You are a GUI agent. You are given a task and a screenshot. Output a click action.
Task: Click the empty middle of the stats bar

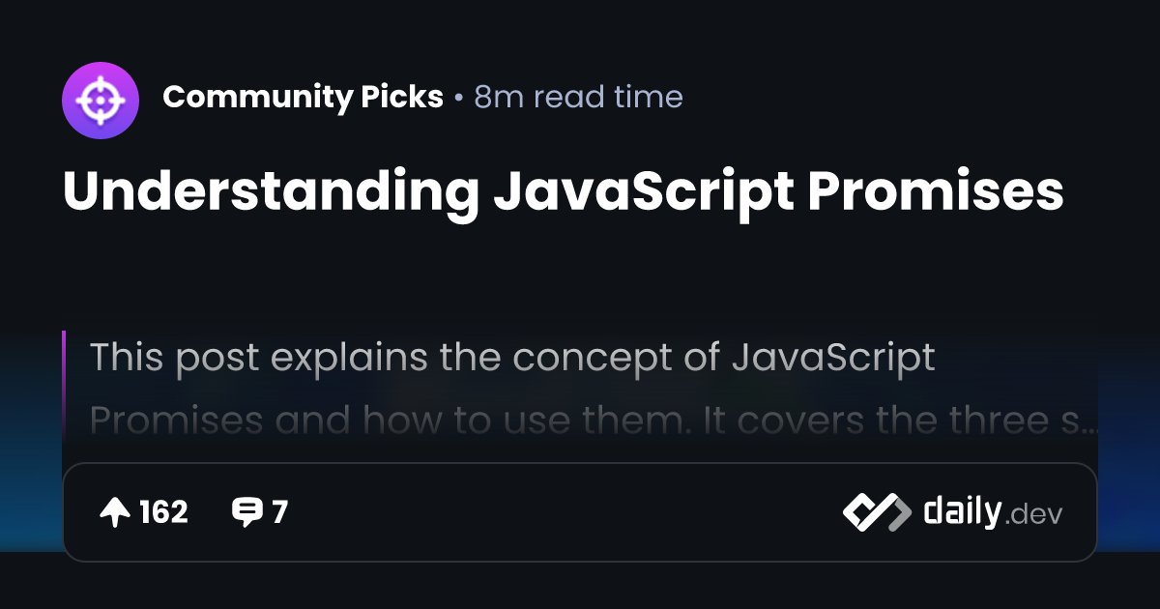tap(561, 512)
